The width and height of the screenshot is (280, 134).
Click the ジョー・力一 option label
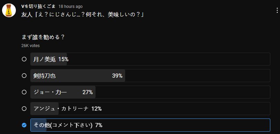pos(50,92)
